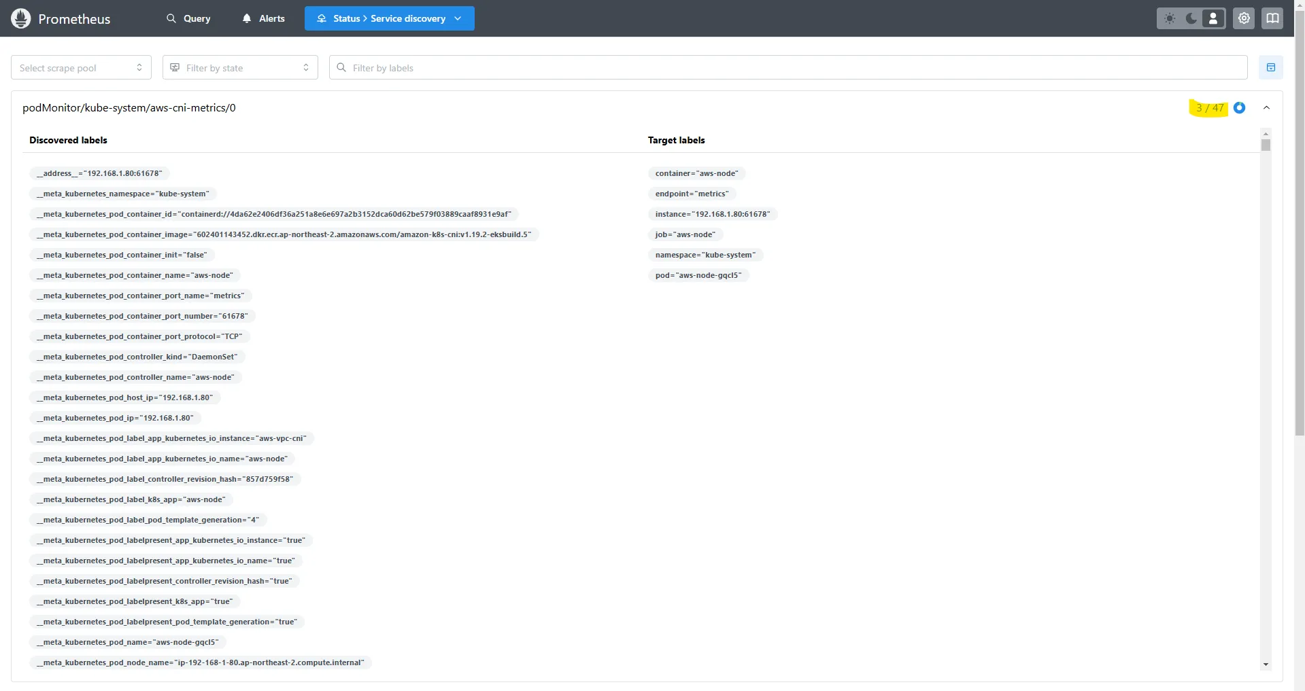
Task: Click the pod_container_name aws-node label
Action: click(x=135, y=275)
